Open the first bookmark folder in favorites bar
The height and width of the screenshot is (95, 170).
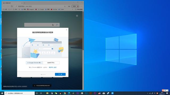[5, 9]
